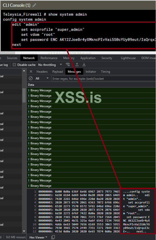Open the All message filter dropdown
The width and height of the screenshot is (156, 240).
(42, 78)
